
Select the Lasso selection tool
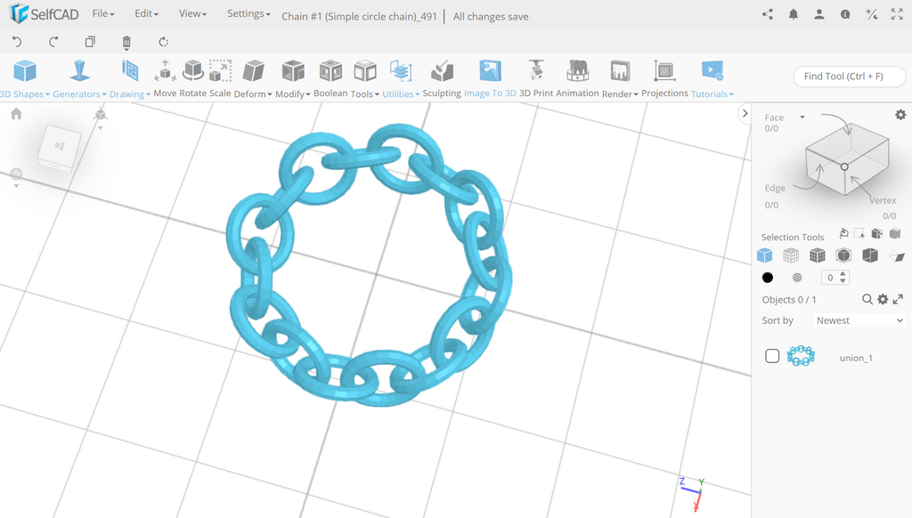(843, 233)
